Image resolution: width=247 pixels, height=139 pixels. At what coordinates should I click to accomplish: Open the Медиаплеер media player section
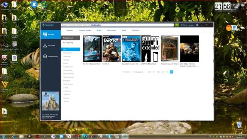(x=51, y=56)
